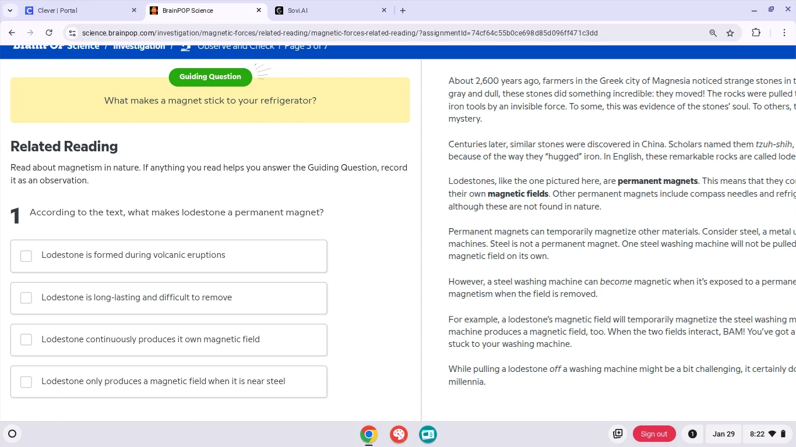This screenshot has width=796, height=447.
Task: Click the browser back arrow
Action: (12, 33)
